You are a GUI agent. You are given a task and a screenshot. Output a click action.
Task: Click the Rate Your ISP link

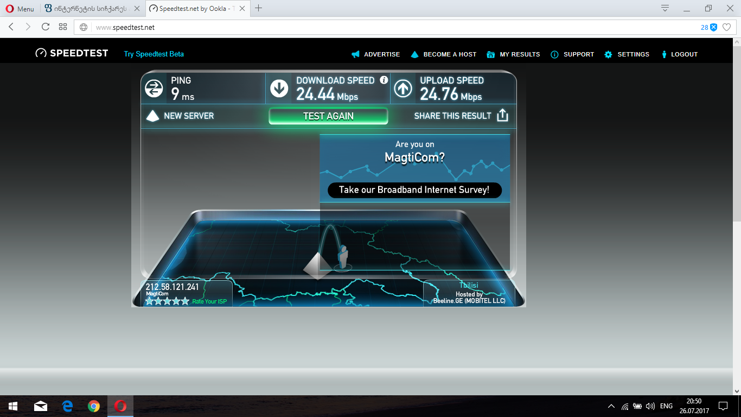point(209,301)
